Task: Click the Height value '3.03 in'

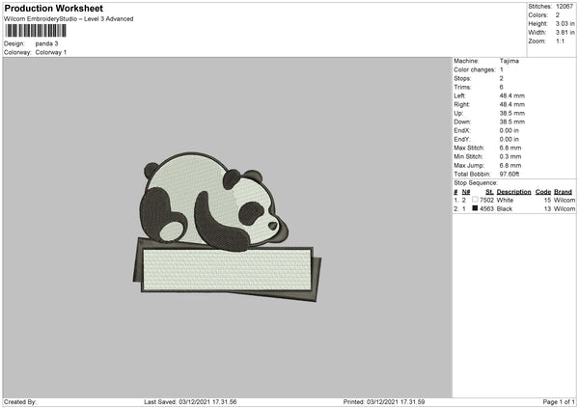Action: point(565,23)
